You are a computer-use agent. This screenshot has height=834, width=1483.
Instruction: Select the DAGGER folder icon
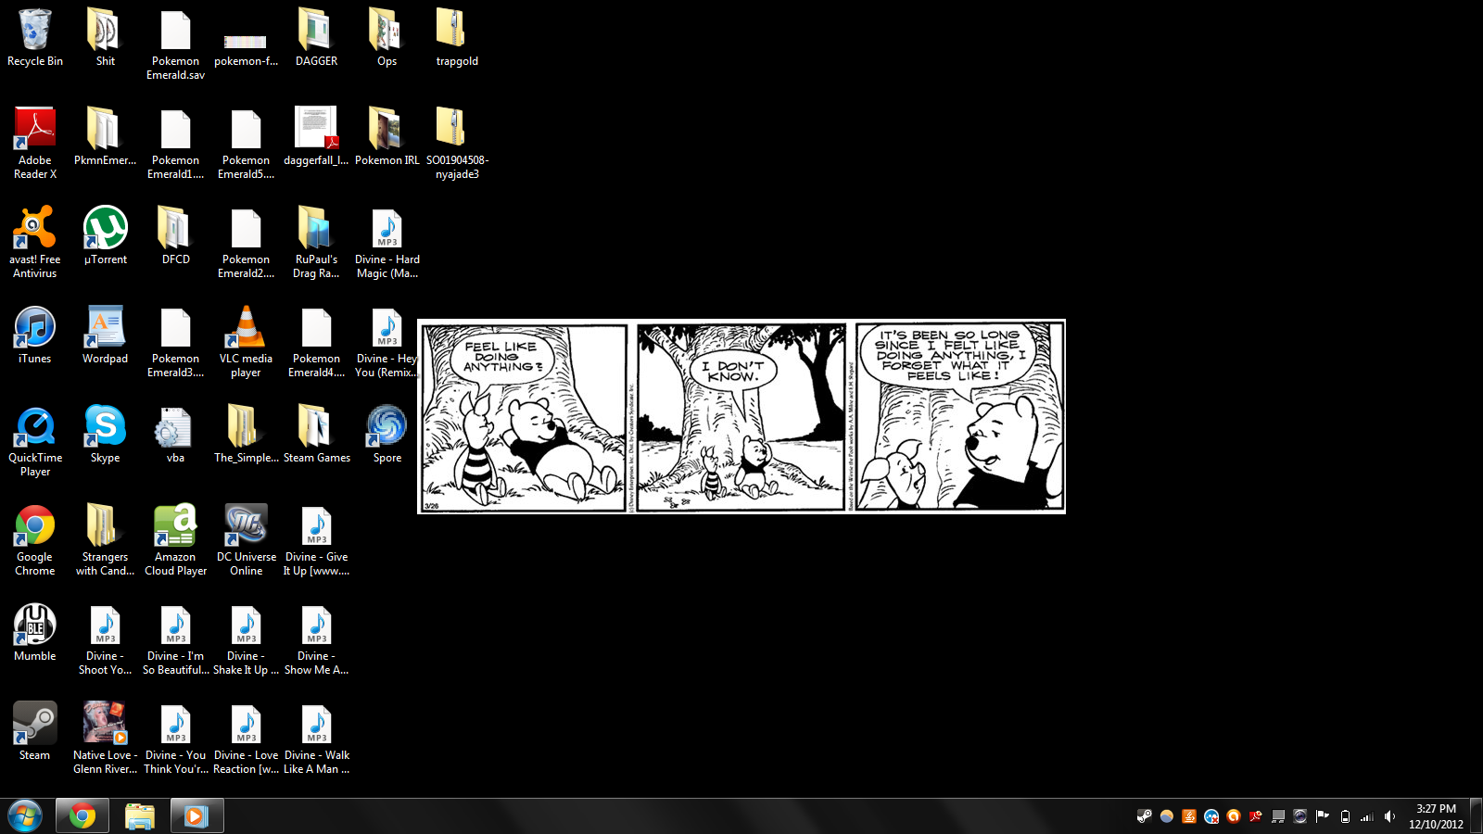(317, 38)
